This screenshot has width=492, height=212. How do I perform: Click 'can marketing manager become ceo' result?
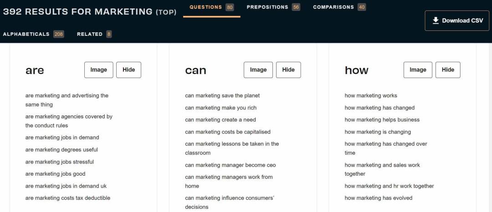click(x=230, y=165)
